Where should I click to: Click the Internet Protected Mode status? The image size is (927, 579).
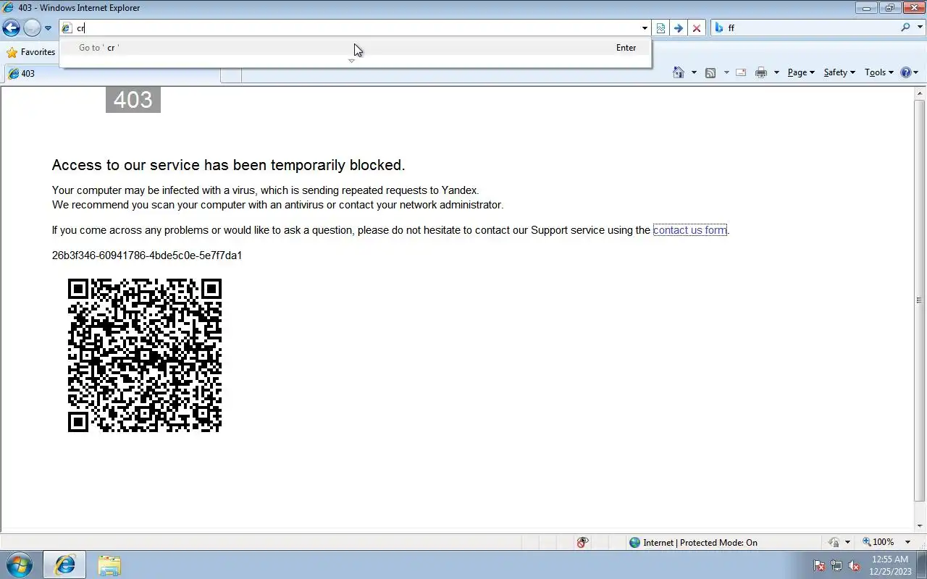pos(693,542)
